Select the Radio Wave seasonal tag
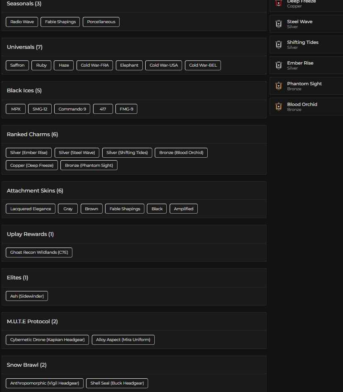The image size is (343, 392). coord(22,22)
